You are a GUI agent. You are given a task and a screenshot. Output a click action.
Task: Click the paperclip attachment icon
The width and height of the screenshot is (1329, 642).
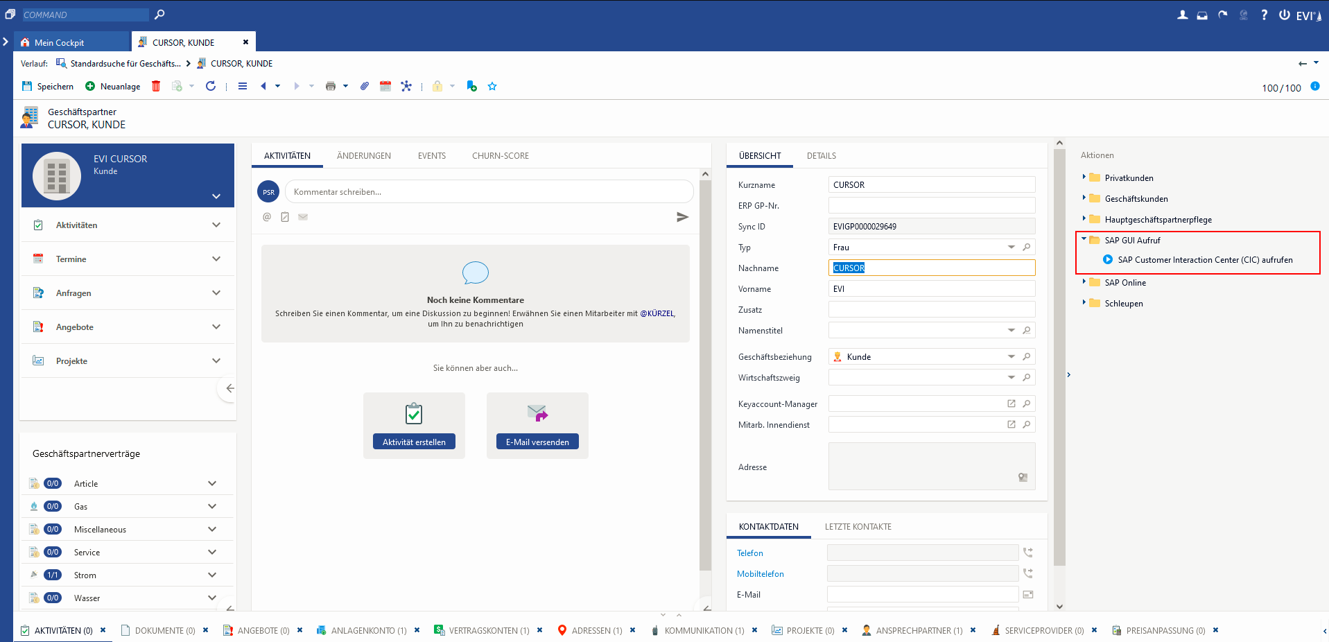pyautogui.click(x=365, y=86)
